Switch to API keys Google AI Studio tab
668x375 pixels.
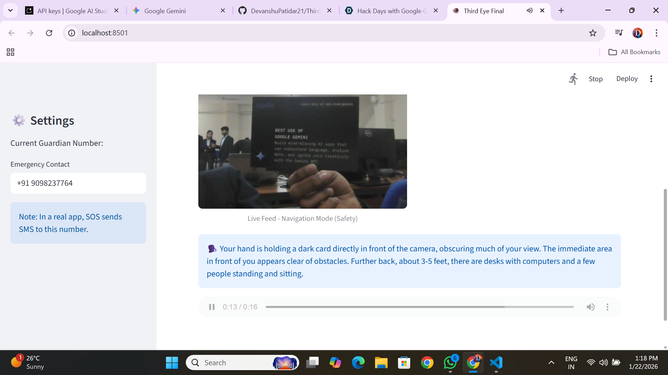click(x=72, y=11)
